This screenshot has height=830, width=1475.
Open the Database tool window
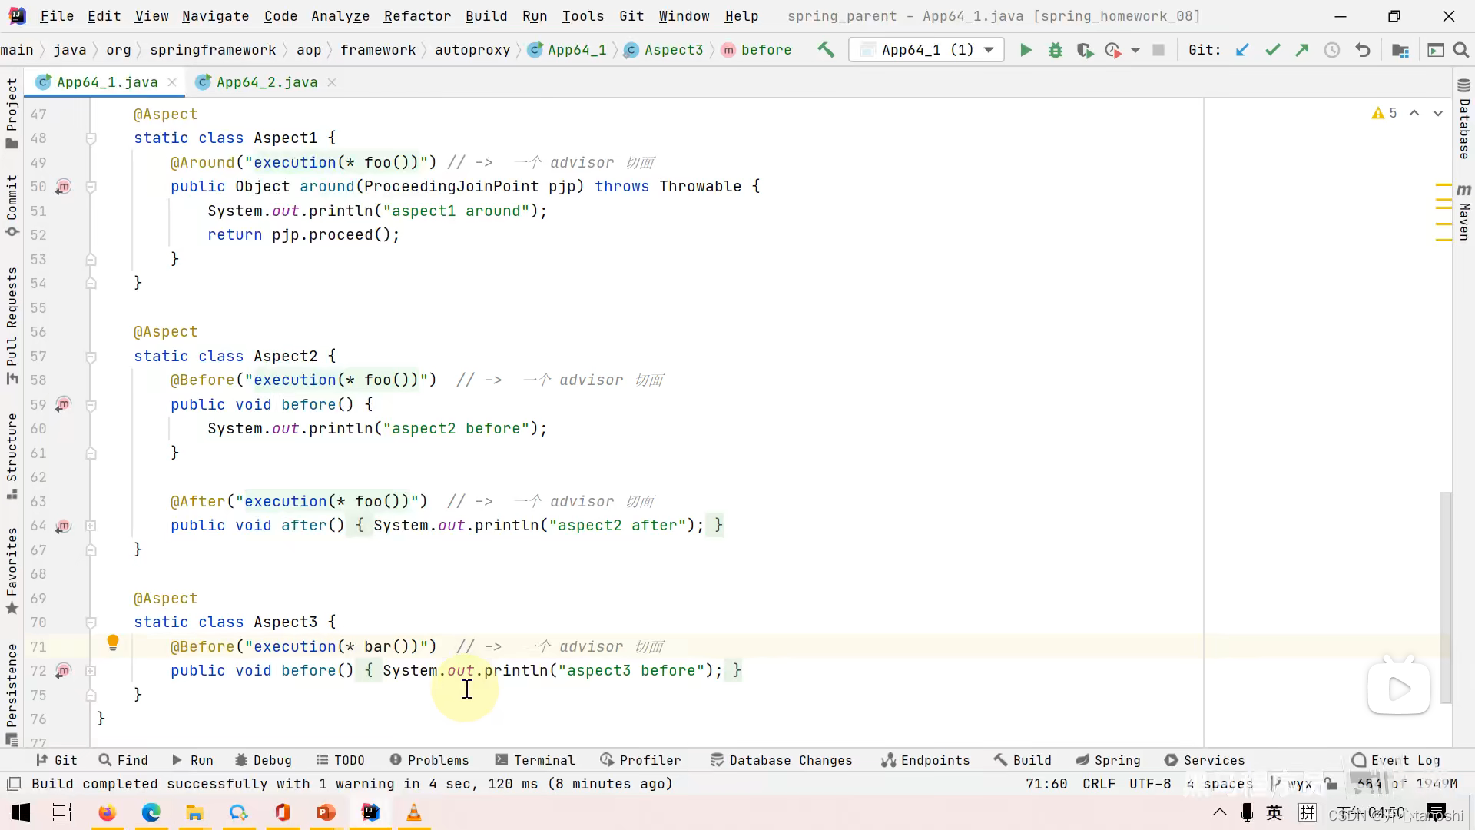point(1463,119)
